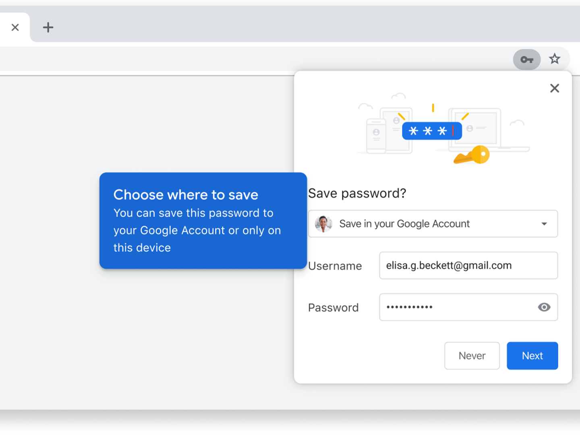Click the key icon in the address bar

tap(526, 60)
